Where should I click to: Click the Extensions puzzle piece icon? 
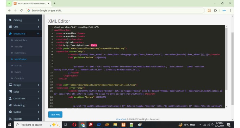pos(10,34)
